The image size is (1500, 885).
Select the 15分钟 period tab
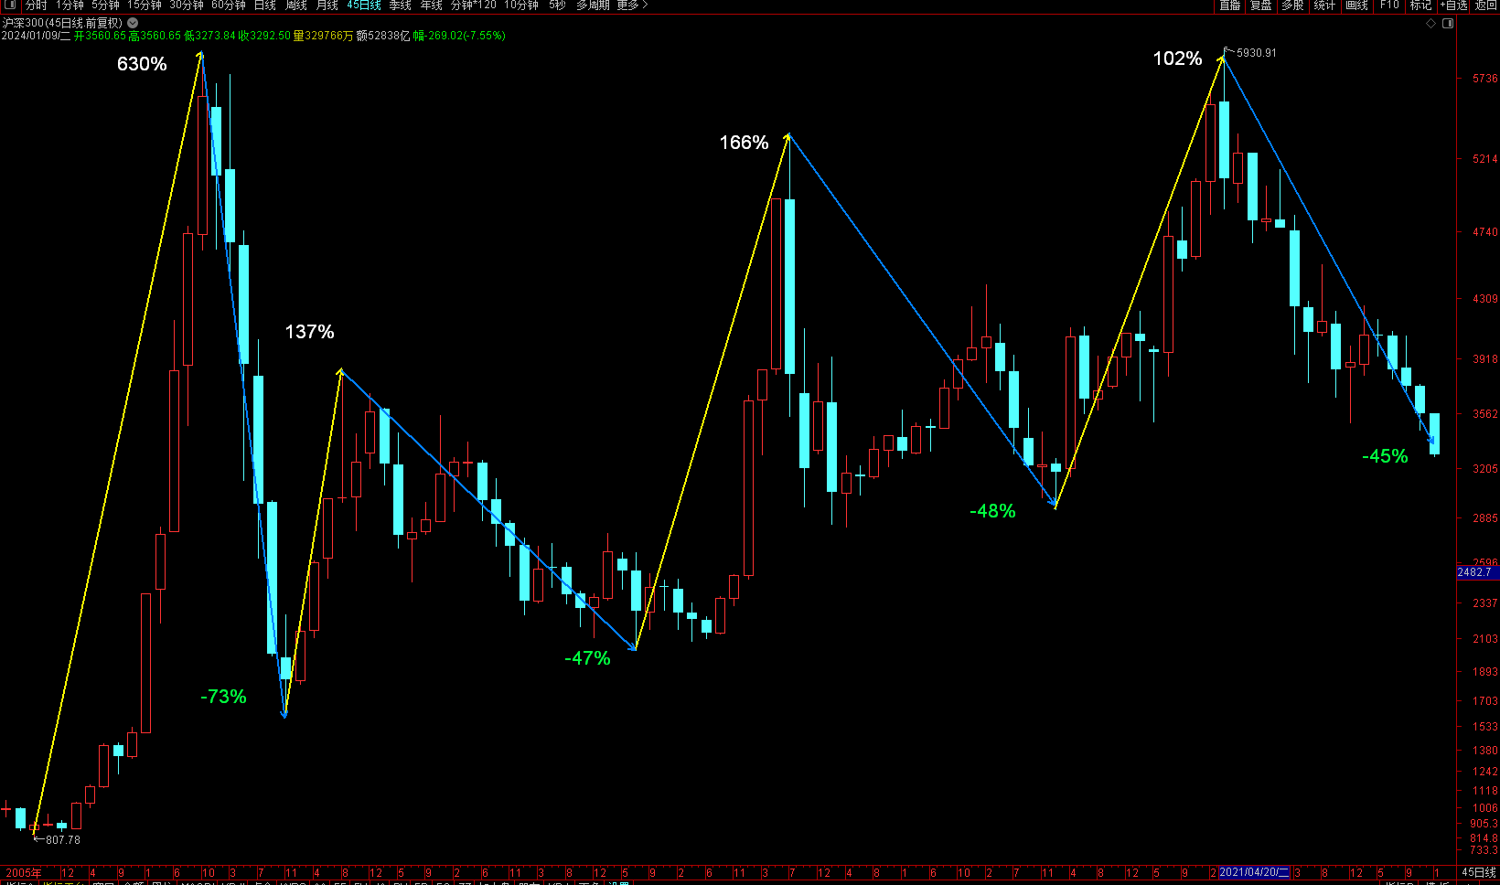pyautogui.click(x=145, y=5)
